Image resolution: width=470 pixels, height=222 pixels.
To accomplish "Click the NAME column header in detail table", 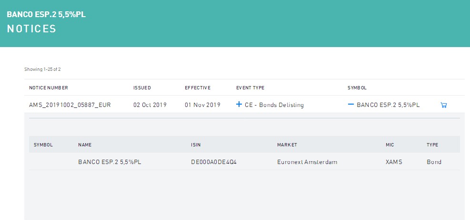I will pyautogui.click(x=85, y=145).
